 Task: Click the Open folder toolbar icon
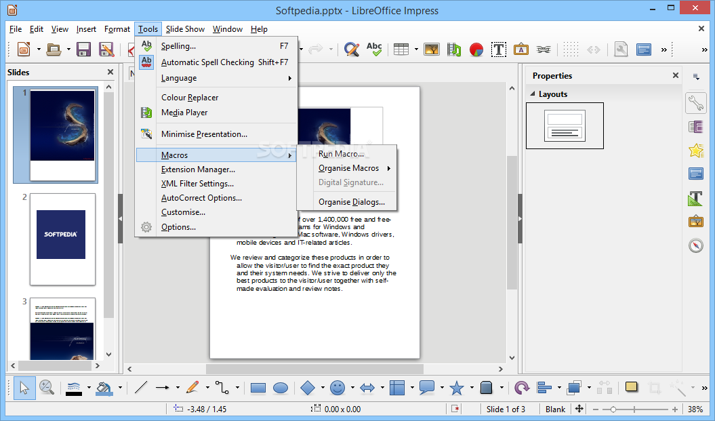[x=54, y=49]
